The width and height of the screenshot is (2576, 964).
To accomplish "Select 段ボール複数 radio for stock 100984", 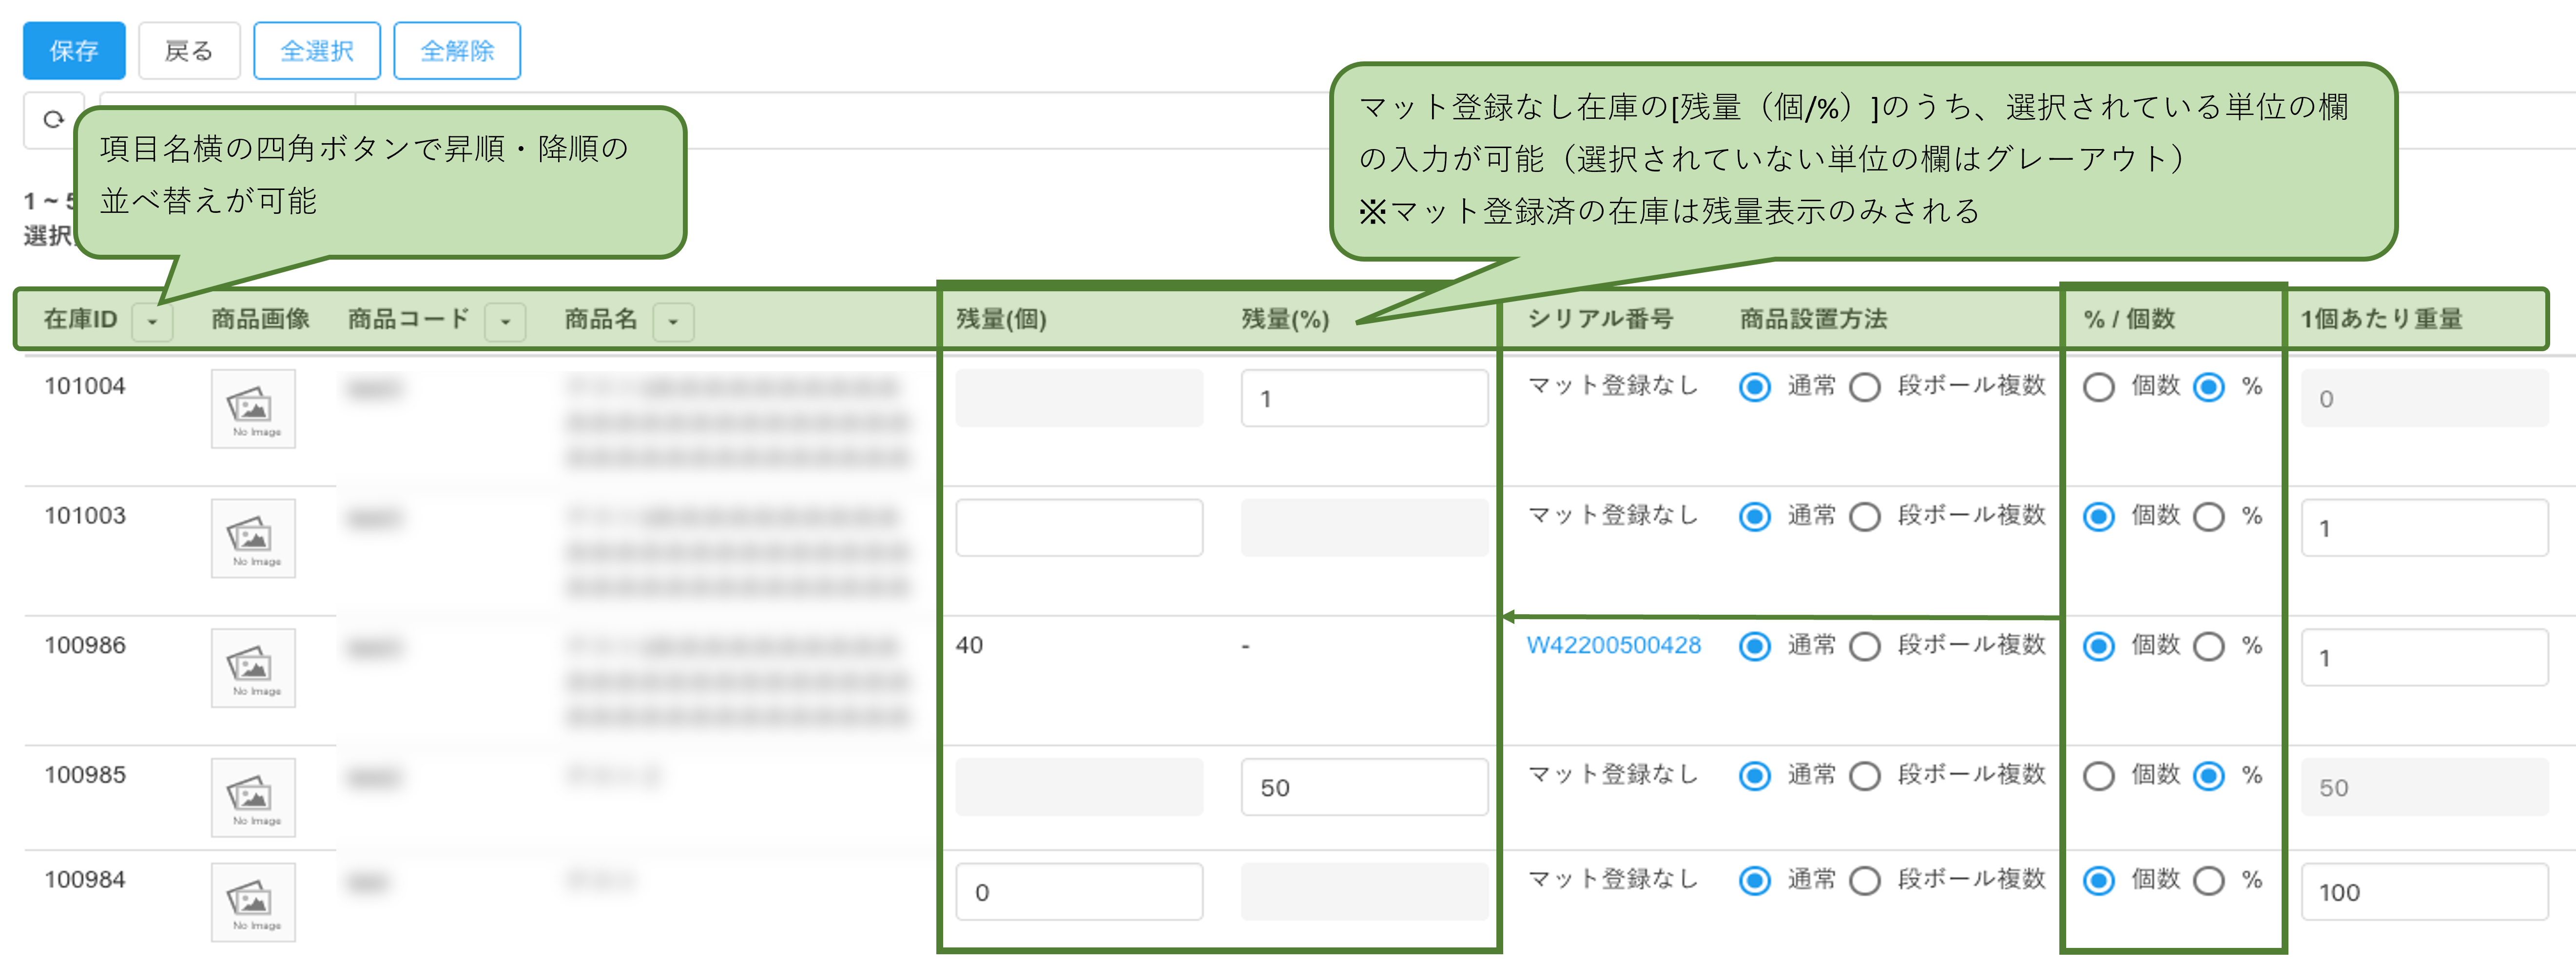I will pyautogui.click(x=1864, y=880).
